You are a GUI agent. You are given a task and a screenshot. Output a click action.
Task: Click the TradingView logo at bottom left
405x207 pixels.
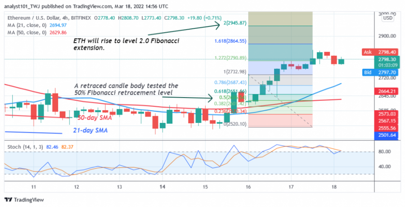pos(24,200)
